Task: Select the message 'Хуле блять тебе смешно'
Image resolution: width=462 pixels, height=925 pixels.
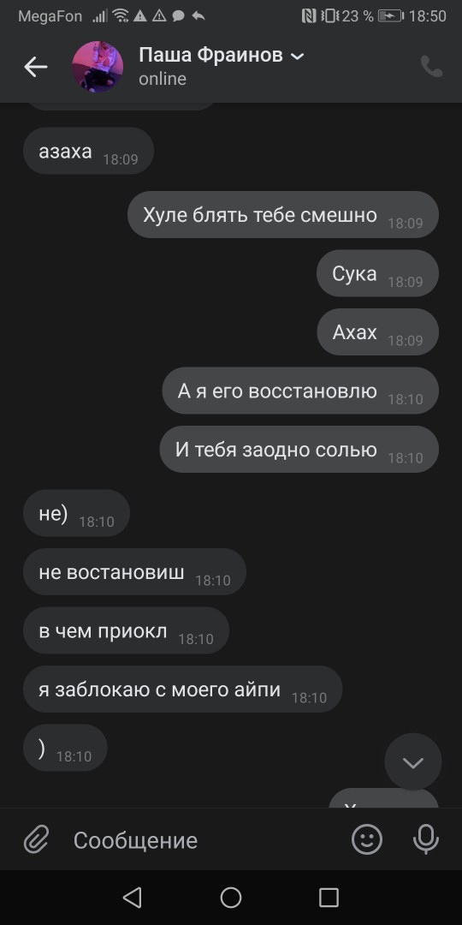Action: [283, 215]
